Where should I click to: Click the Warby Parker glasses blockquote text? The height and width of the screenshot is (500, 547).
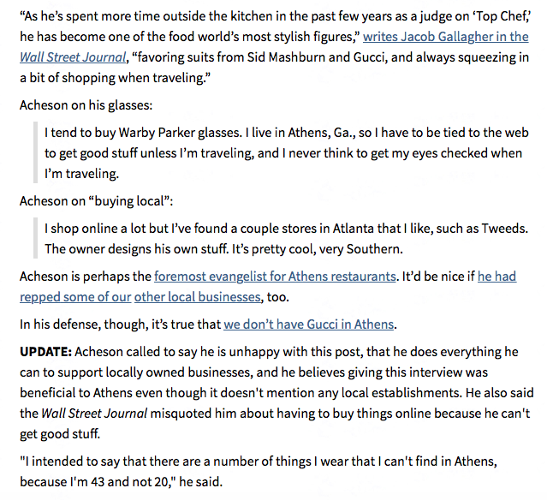[286, 153]
